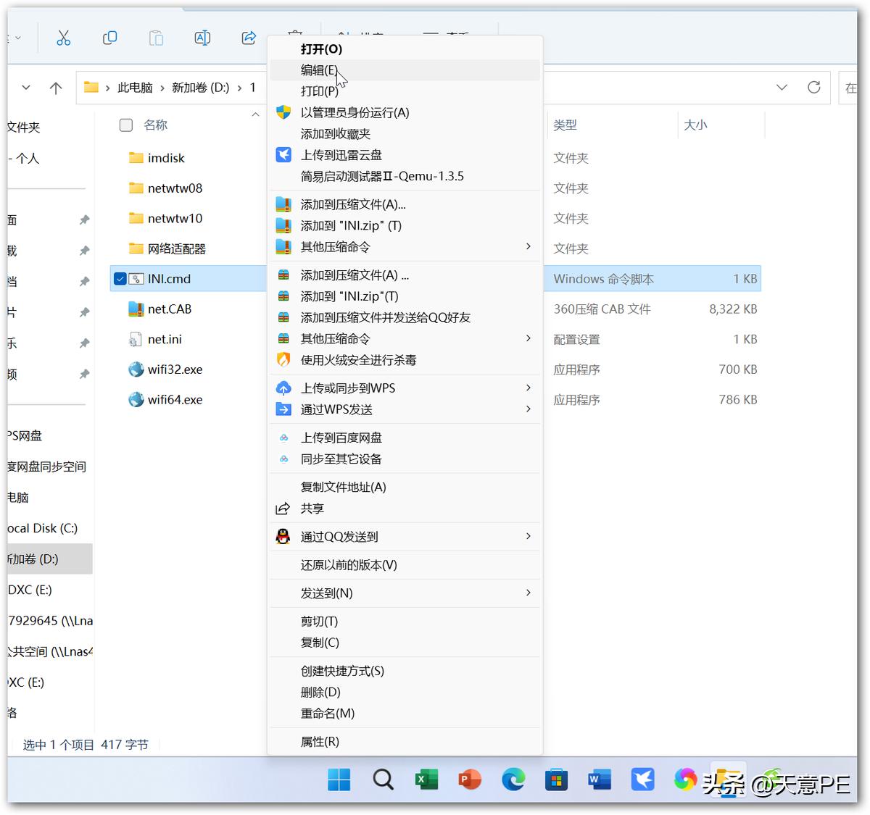The height and width of the screenshot is (815, 870).
Task: Expand the 发送到(N) submenu
Action: coord(529,593)
